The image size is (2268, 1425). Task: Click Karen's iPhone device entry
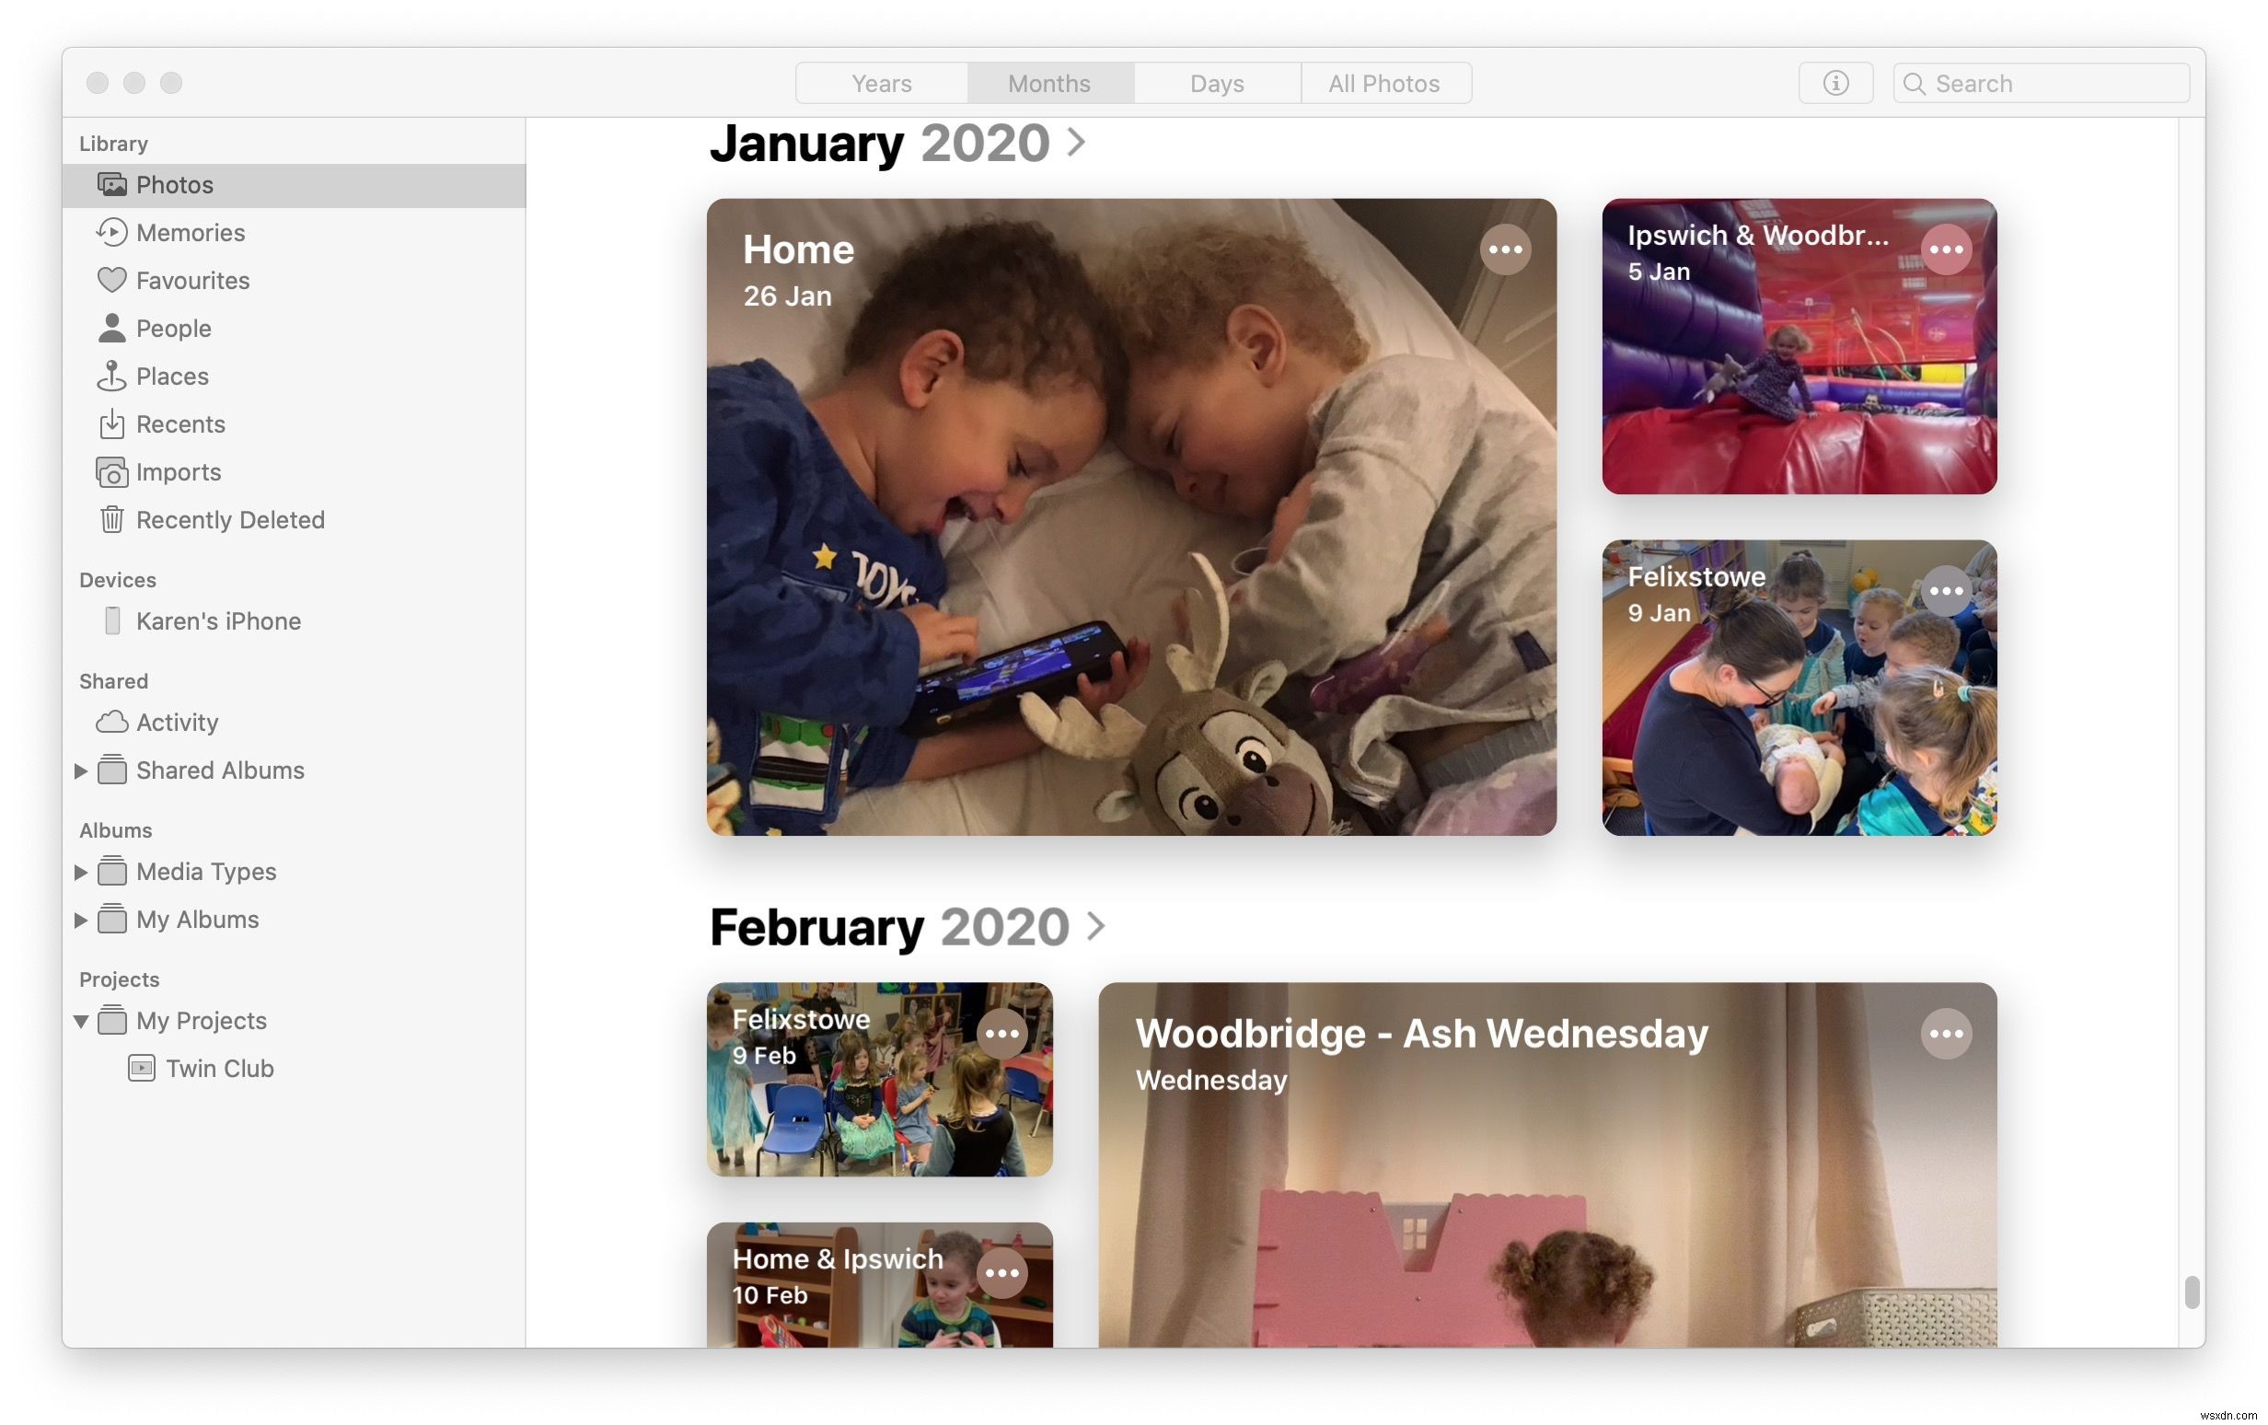tap(218, 620)
